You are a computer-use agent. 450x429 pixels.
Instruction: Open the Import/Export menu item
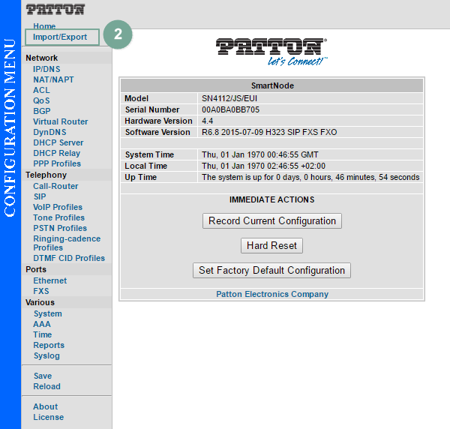[60, 37]
